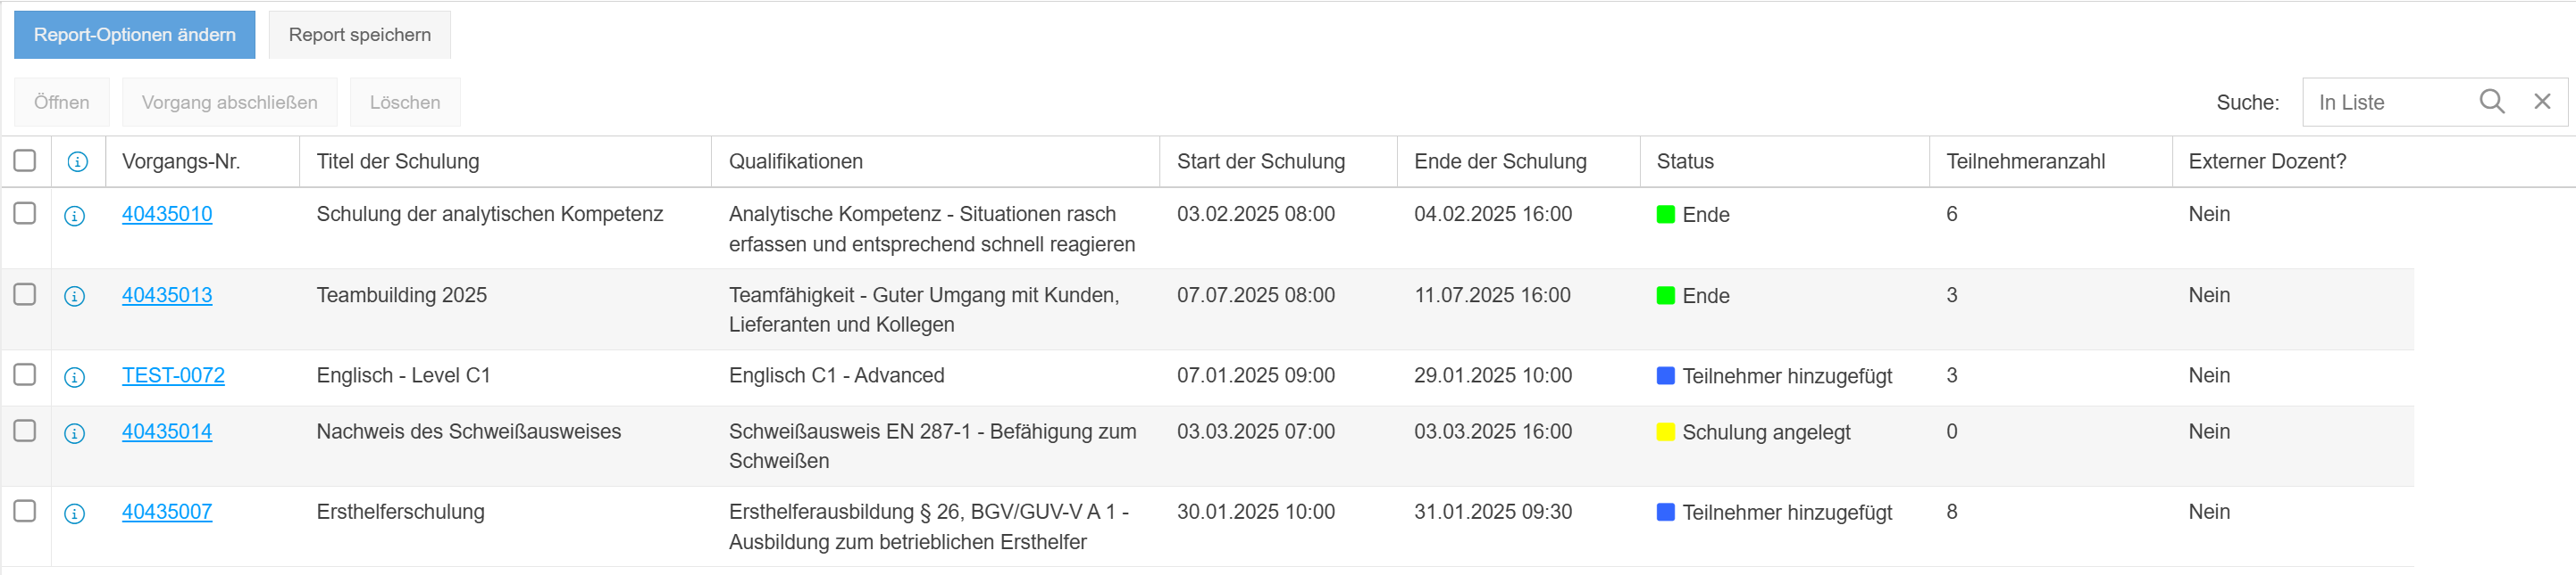The image size is (2576, 575).
Task: Sort by Start der Schulung column
Action: pyautogui.click(x=1260, y=161)
